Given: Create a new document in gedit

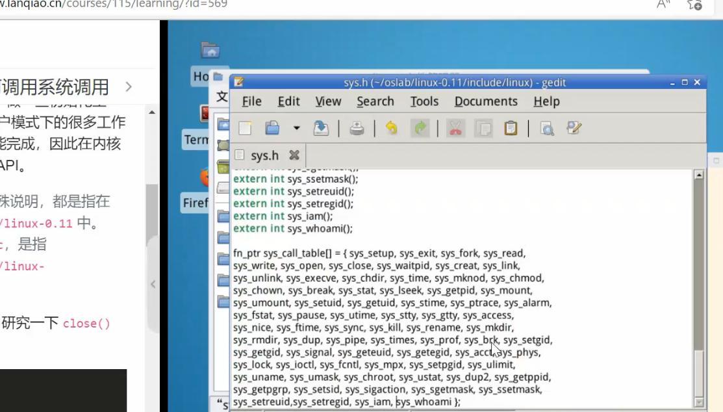Looking at the screenshot, I should coord(245,128).
